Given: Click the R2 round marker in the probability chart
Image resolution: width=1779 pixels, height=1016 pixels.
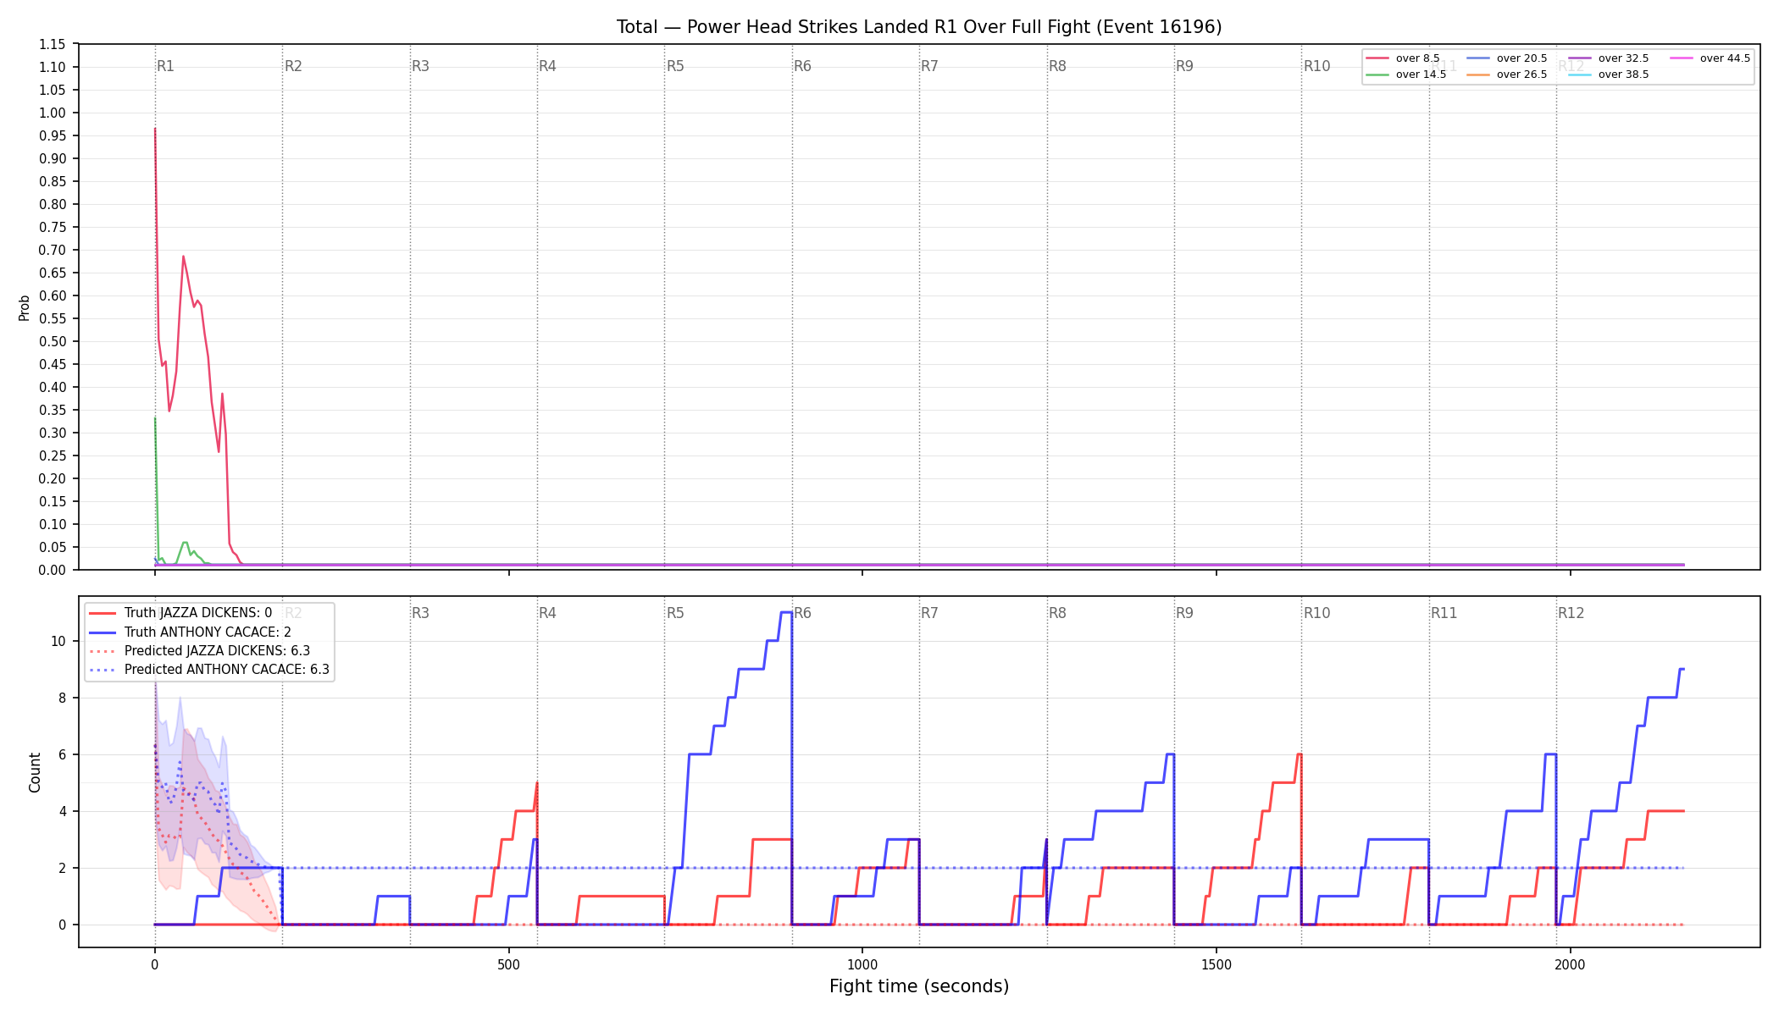Looking at the screenshot, I should 293,66.
